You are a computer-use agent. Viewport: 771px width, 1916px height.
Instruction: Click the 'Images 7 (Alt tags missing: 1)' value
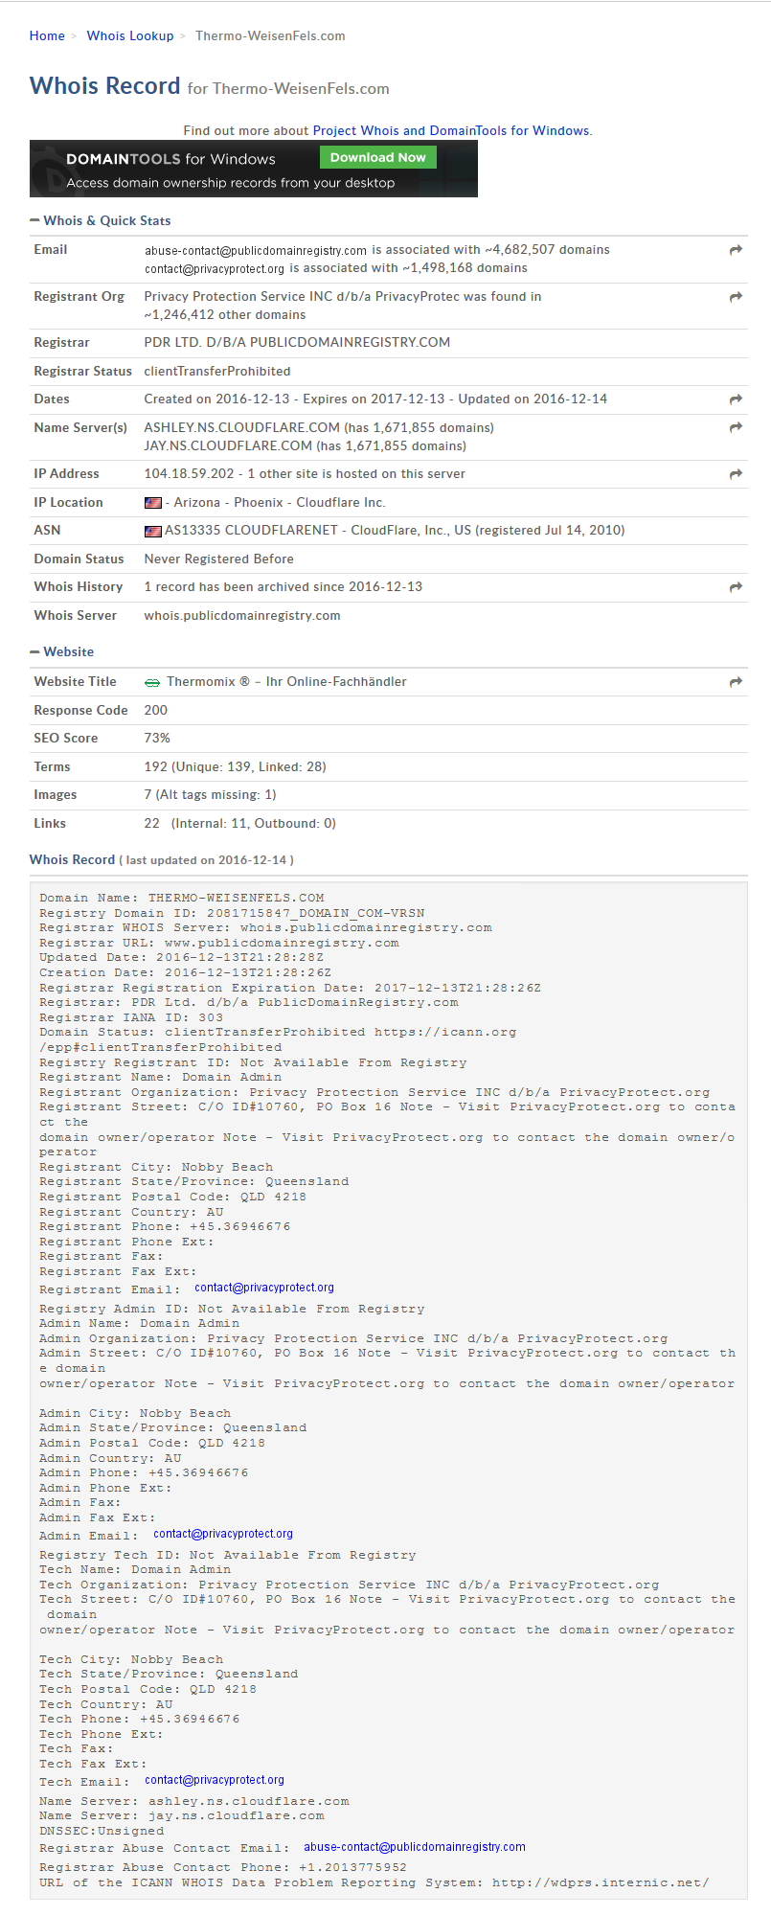click(211, 794)
